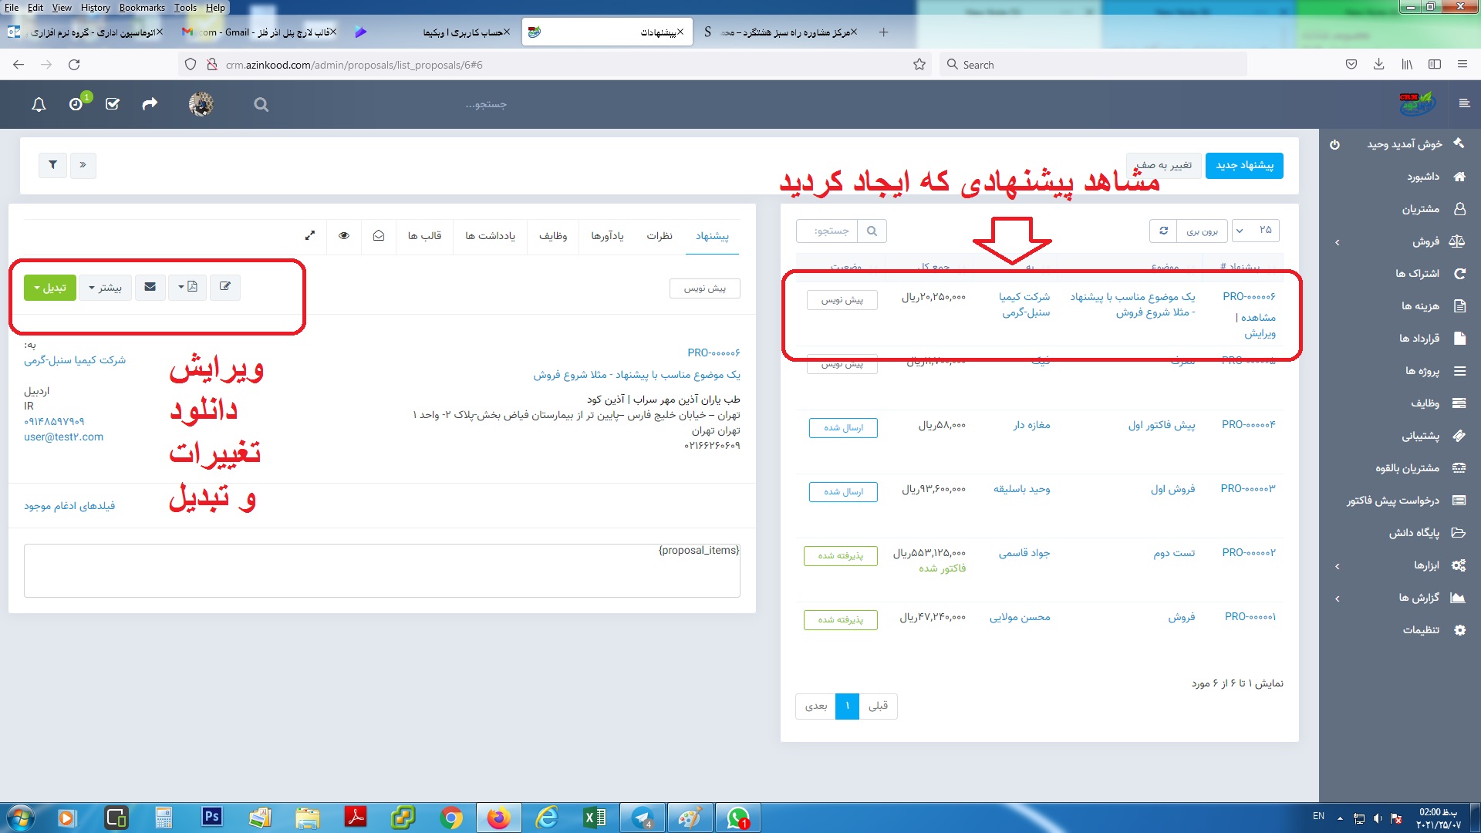This screenshot has height=833, width=1481.
Task: Select the پیشنهاد tab
Action: coord(712,236)
